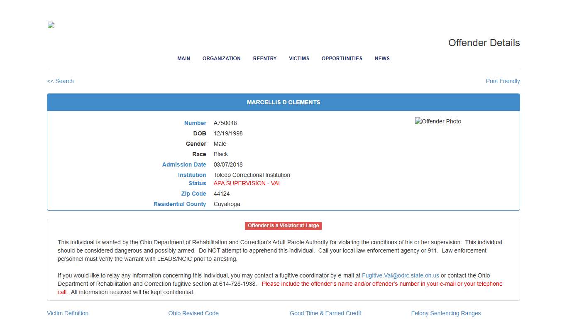Screen dimensions: 567x319
Task: View the Good Time & Earned Credit page
Action: (x=325, y=313)
